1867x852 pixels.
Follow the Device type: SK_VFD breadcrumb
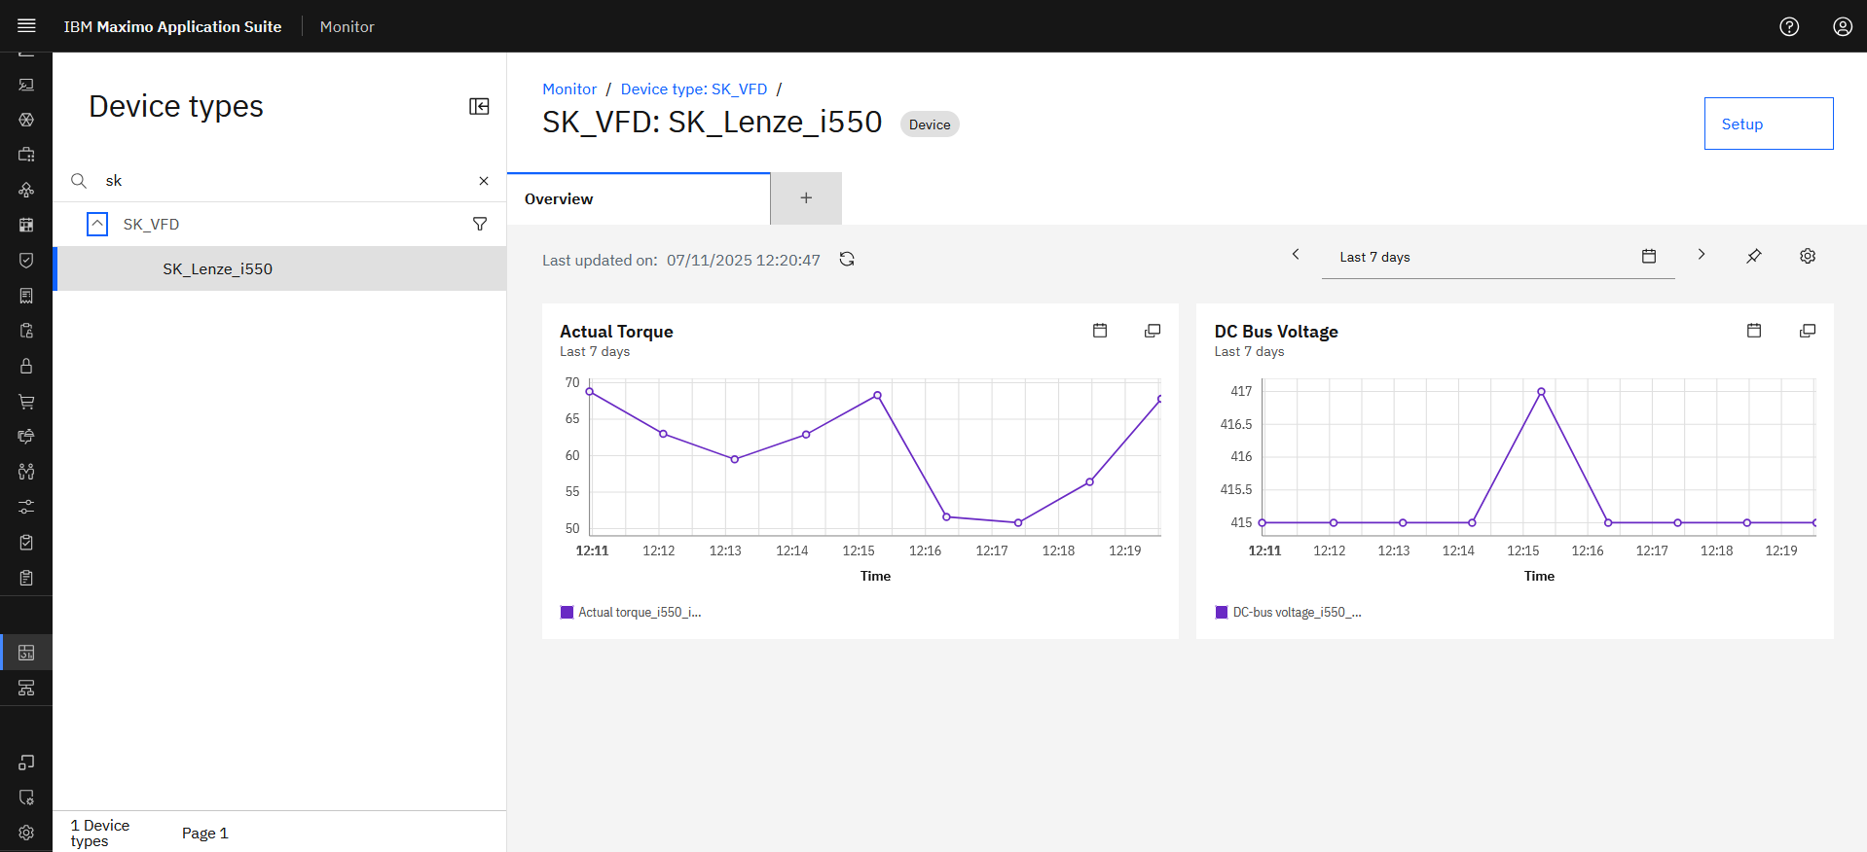[x=694, y=89]
